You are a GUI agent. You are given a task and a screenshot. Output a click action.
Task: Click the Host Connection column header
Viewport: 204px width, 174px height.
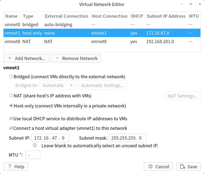(109, 16)
